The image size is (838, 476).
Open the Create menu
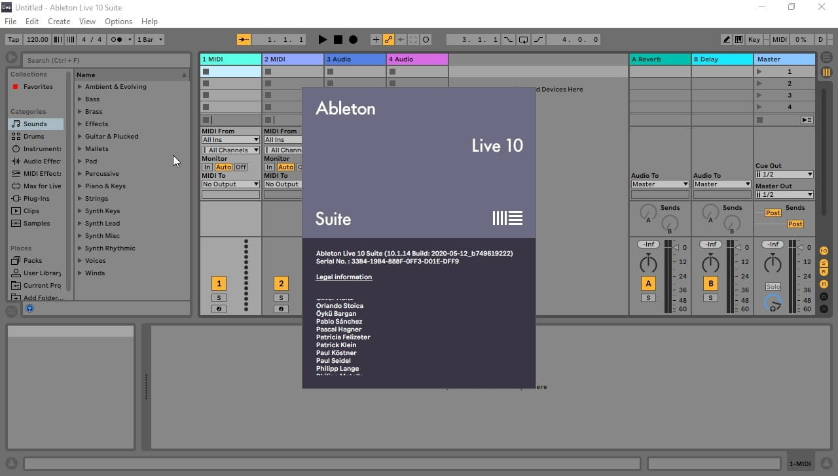59,22
